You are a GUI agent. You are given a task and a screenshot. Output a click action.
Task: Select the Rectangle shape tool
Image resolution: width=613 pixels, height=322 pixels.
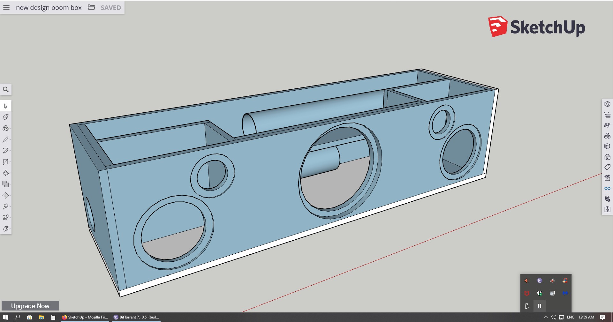point(6,162)
